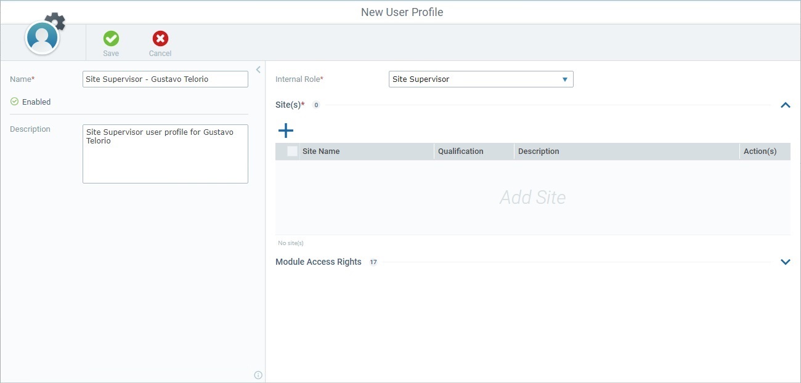Click the info icon at the panel bottom
Viewport: 801px width, 383px height.
tap(258, 374)
